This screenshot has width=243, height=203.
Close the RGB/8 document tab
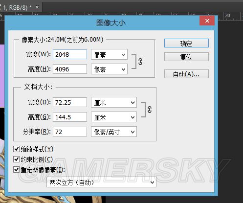coord(37,7)
